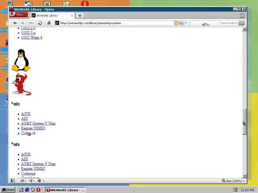The image size is (258, 193).
Task: Click the search magnifier button
Action: (x=242, y=23)
